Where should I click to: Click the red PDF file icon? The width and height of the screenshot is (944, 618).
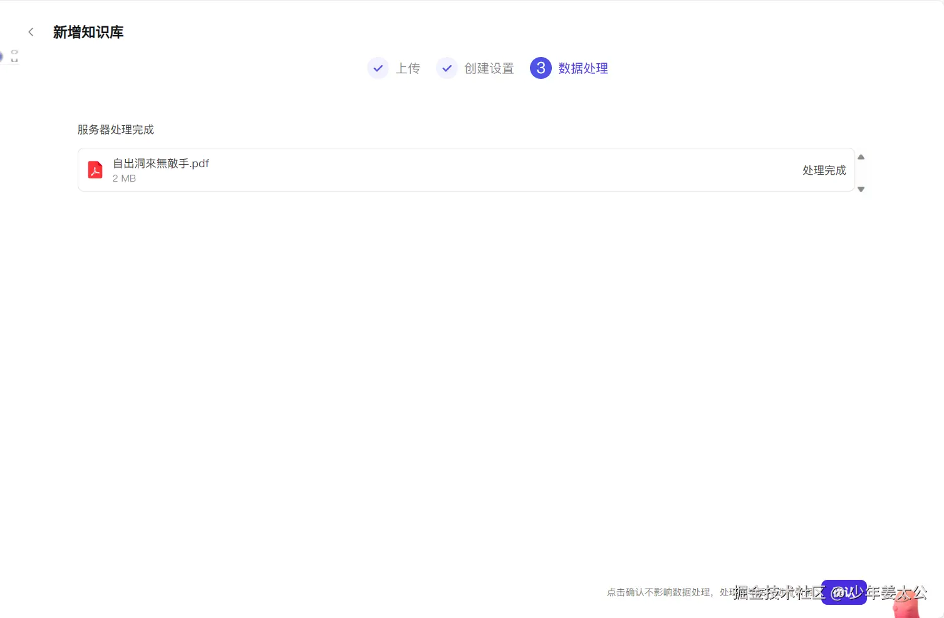pyautogui.click(x=95, y=169)
